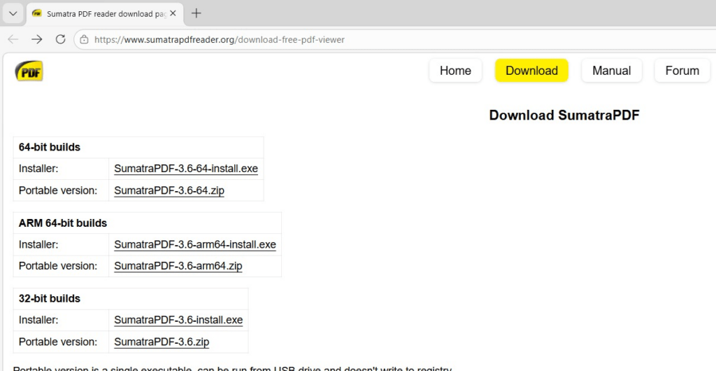The height and width of the screenshot is (371, 716).
Task: Download 32-bit SumatraPDF-3.6-install.exe
Action: (178, 320)
